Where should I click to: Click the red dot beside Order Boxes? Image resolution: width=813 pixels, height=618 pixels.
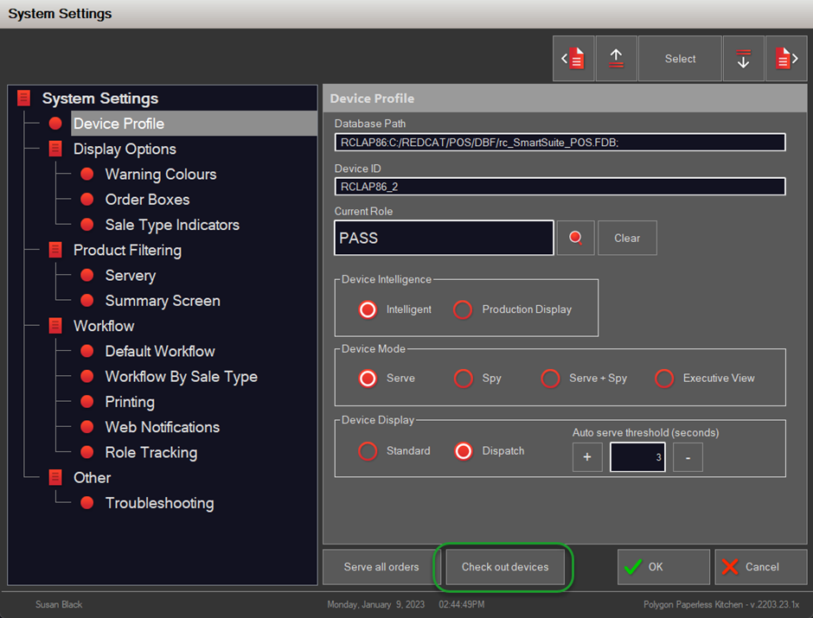click(87, 200)
